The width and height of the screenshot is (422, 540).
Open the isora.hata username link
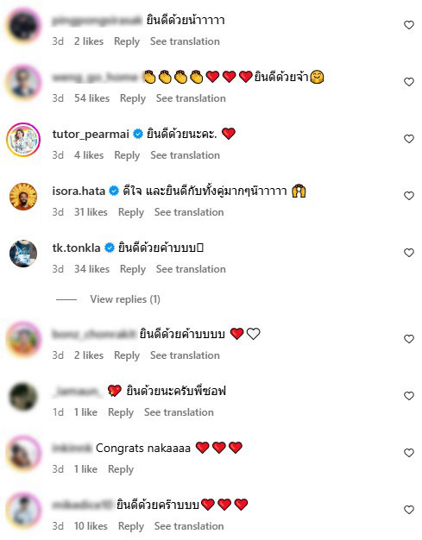point(79,191)
